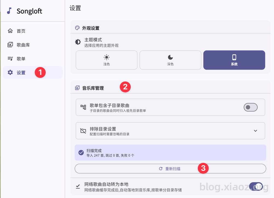Select the 浅色 light theme option
Image resolution: width=274 pixels, height=198 pixels.
[107, 60]
